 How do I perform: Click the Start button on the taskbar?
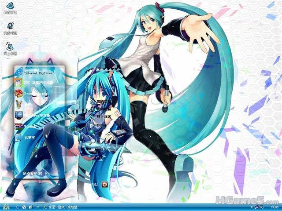click(6, 207)
